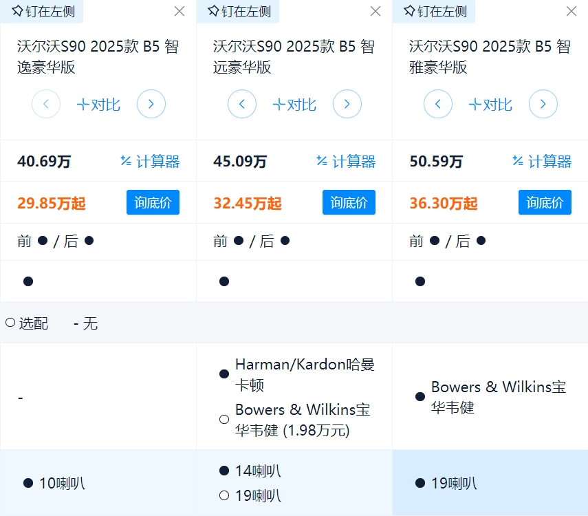Remove the 智远豪华版 column with its X

[x=375, y=11]
